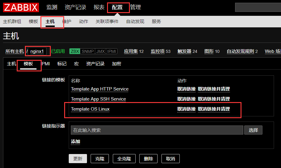Open the 动作 submenu item
This screenshot has height=168, width=281.
[83, 22]
